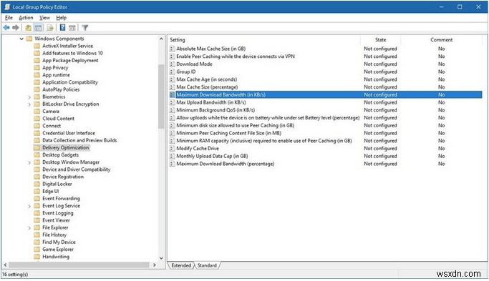Image resolution: width=489 pixels, height=281 pixels.
Task: Expand the File Explorer tree node
Action: [29, 228]
